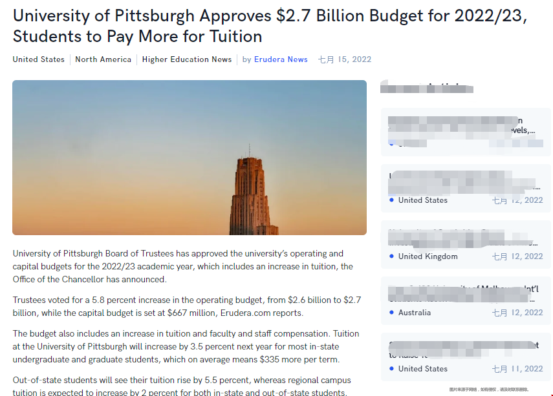
Task: Click paragraph about the 5.8 percent increase
Action: [186, 307]
